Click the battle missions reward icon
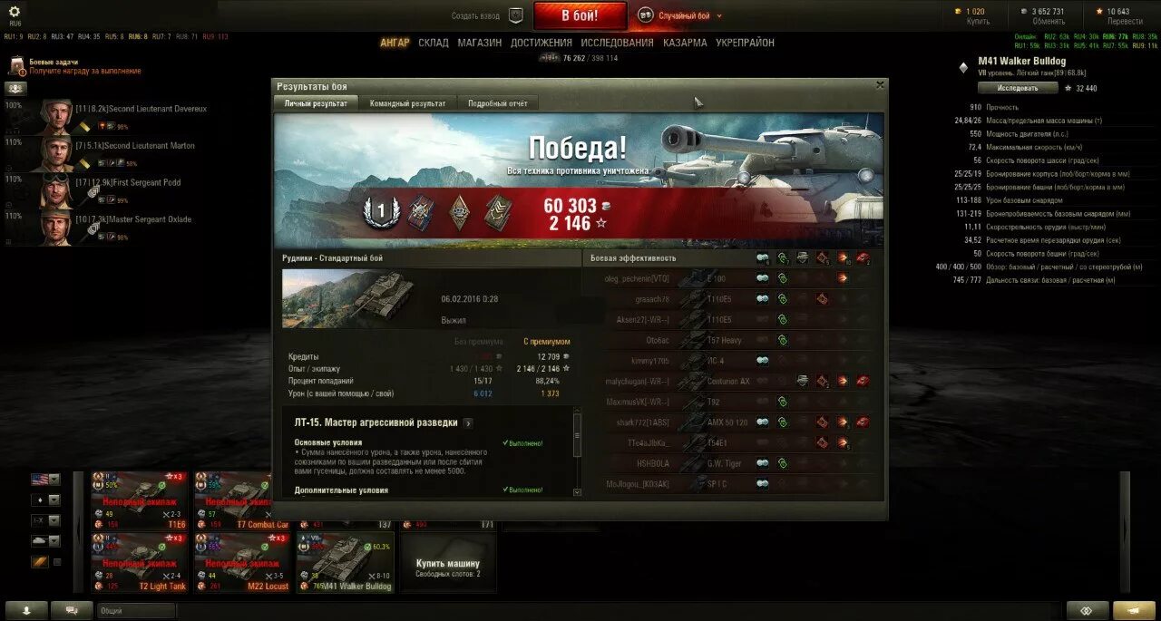Screen dimensions: 1161x621 pyautogui.click(x=17, y=66)
